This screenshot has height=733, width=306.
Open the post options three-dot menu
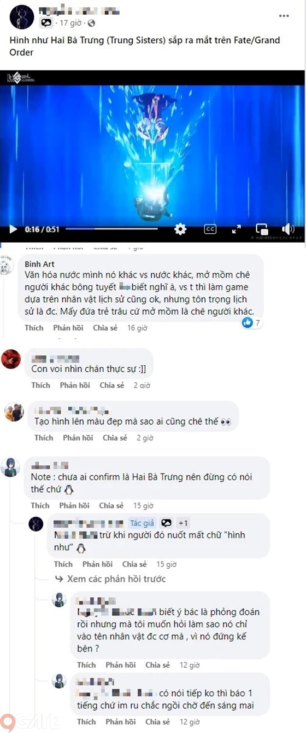[284, 16]
